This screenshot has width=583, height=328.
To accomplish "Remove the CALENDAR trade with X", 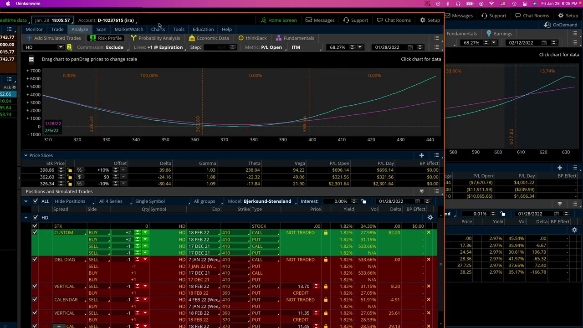I will [x=429, y=300].
